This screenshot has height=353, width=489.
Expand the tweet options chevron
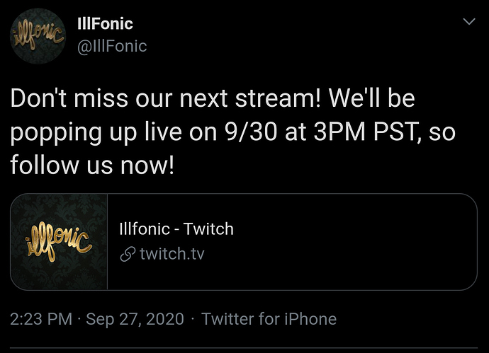(469, 21)
